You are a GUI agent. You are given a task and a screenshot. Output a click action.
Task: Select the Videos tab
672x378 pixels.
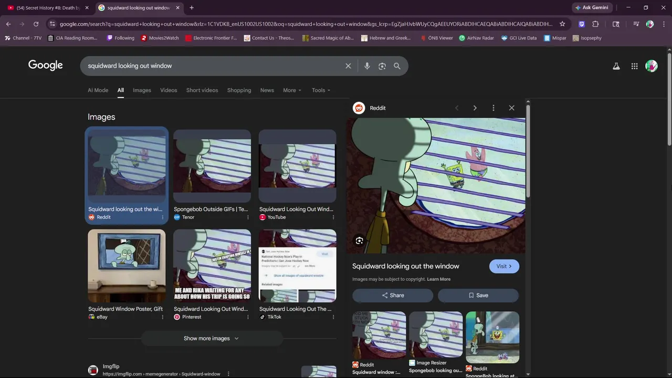[169, 90]
